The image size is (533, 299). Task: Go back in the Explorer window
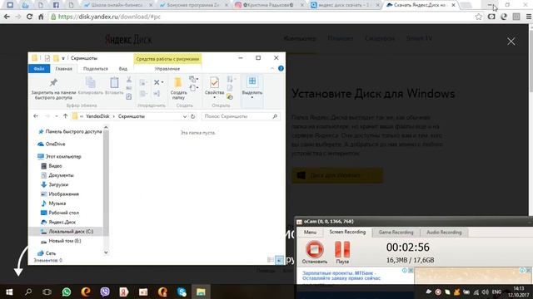[x=36, y=116]
